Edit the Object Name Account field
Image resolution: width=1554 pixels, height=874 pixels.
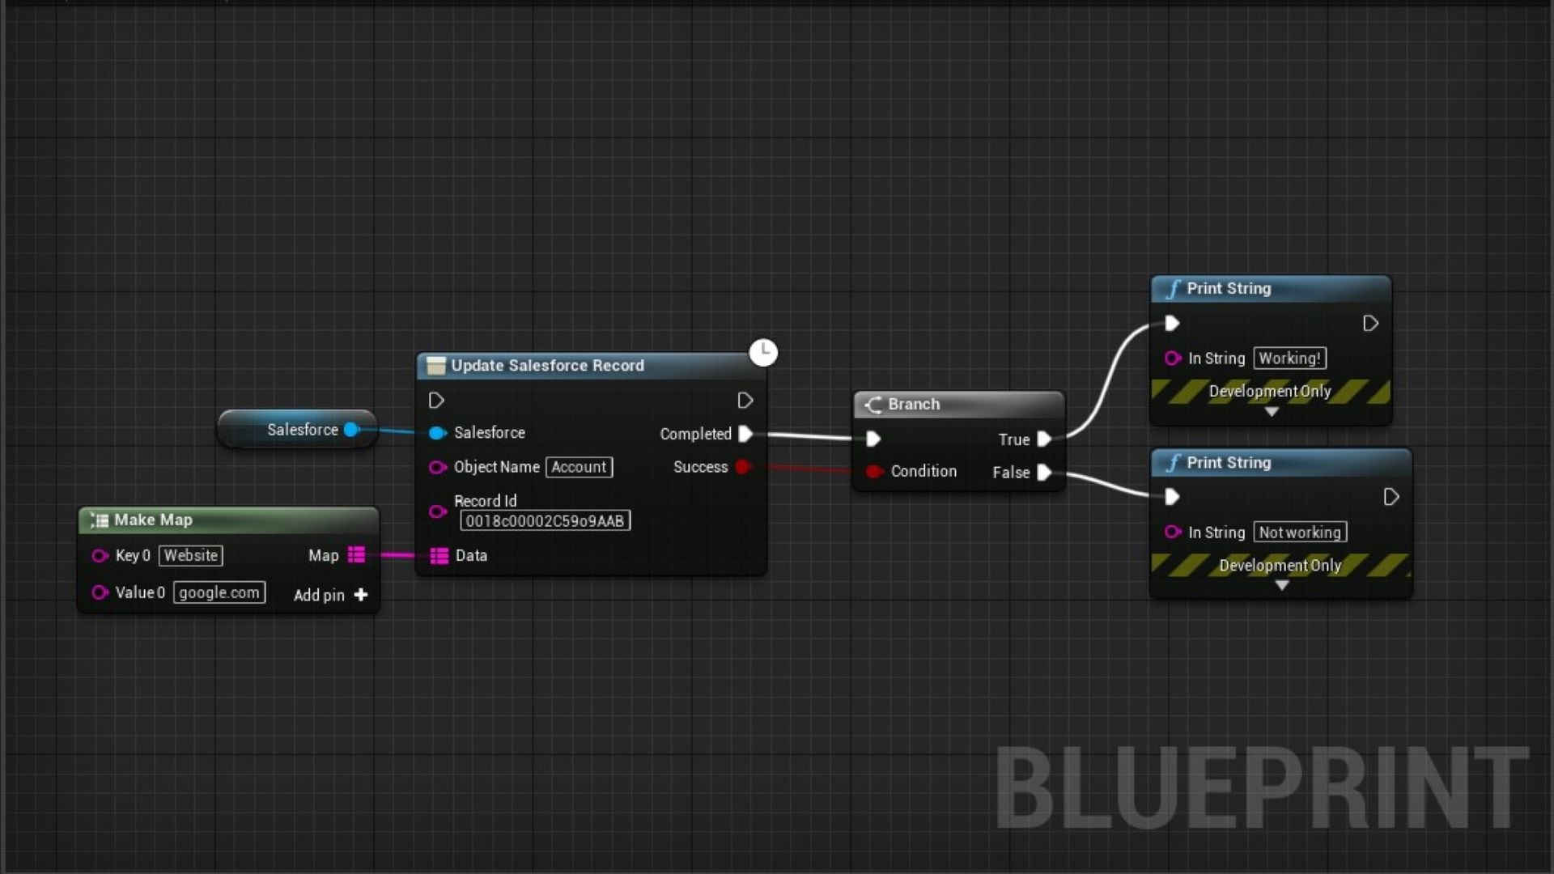[579, 467]
